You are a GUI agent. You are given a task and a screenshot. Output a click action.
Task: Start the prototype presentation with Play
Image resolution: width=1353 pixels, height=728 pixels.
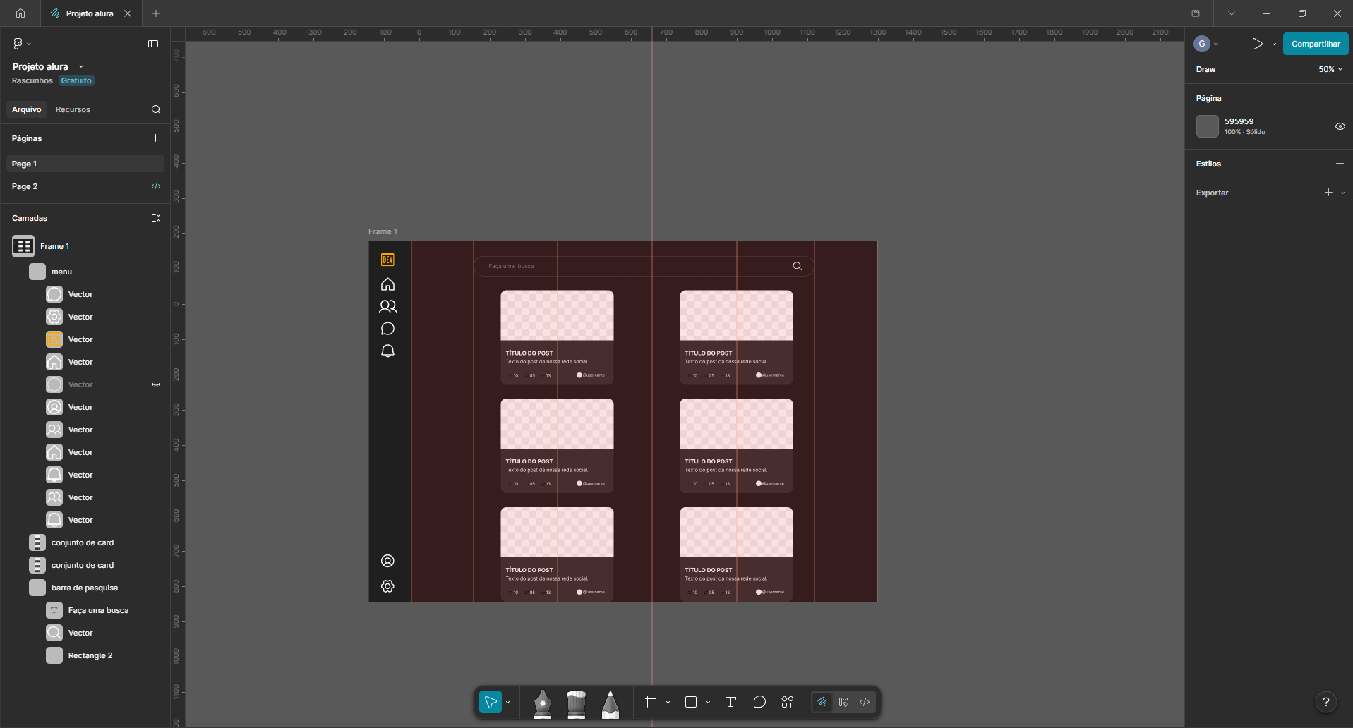coord(1257,44)
